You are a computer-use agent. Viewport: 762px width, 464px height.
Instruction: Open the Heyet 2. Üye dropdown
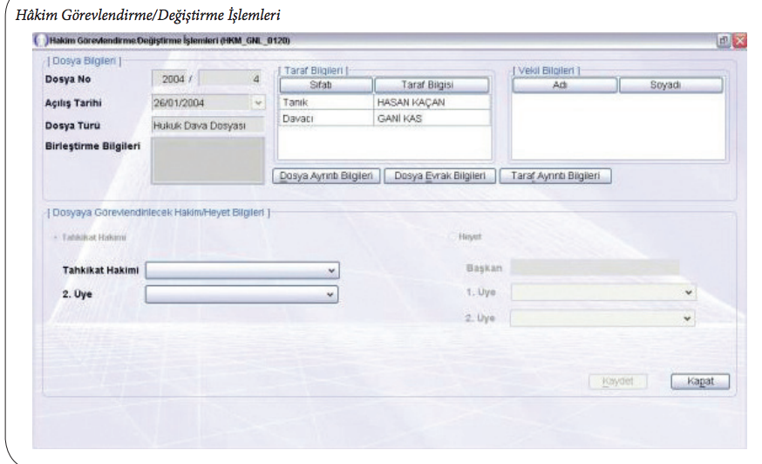point(689,318)
